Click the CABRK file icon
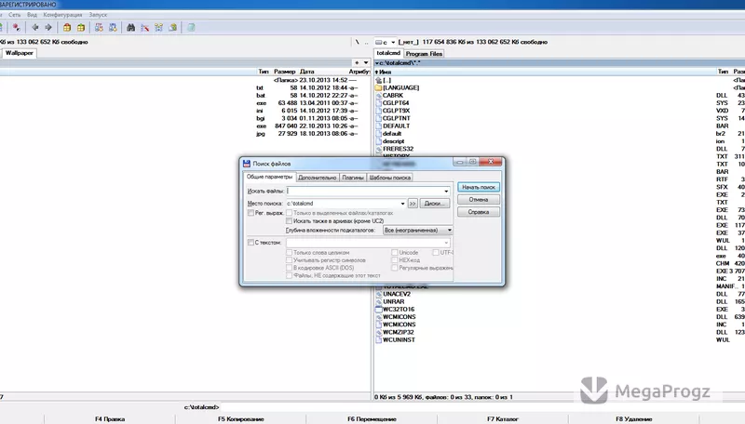The image size is (745, 424). [x=379, y=96]
